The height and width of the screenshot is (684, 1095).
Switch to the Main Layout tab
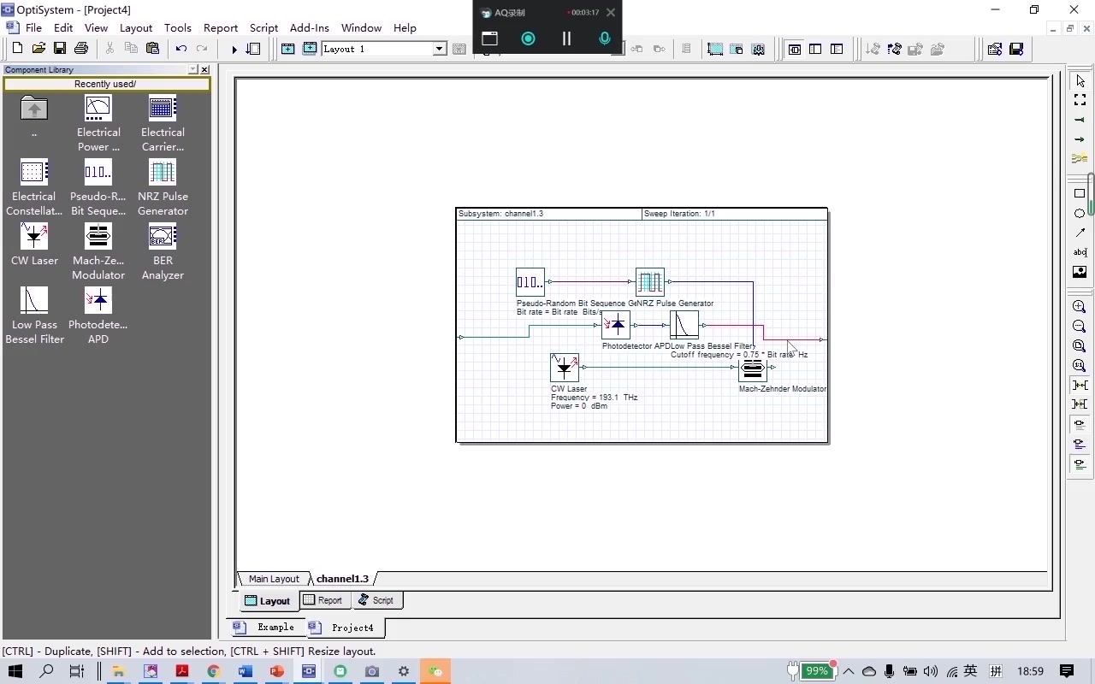pyautogui.click(x=274, y=579)
